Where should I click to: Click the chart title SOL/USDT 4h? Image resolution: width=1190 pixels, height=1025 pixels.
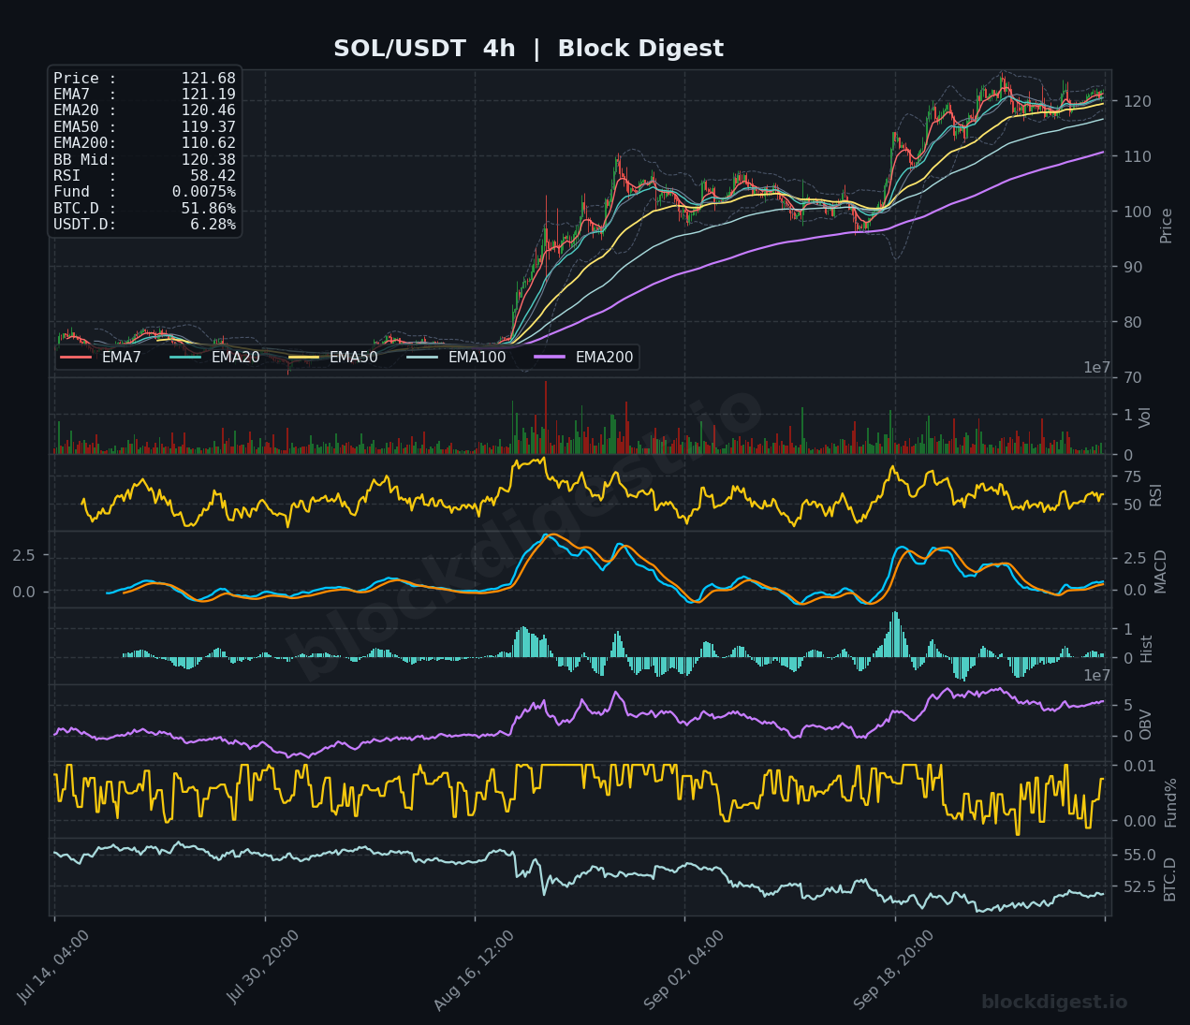point(424,49)
